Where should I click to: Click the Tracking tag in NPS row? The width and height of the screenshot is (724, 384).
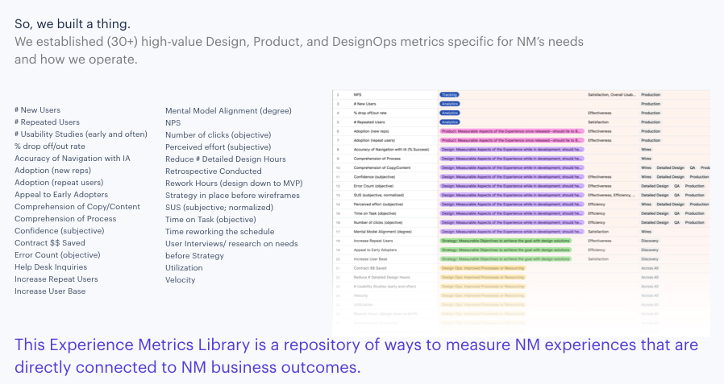pos(449,95)
